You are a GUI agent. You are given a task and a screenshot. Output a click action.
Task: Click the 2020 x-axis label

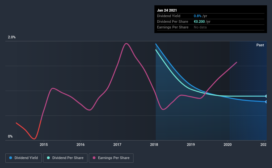click(228, 145)
